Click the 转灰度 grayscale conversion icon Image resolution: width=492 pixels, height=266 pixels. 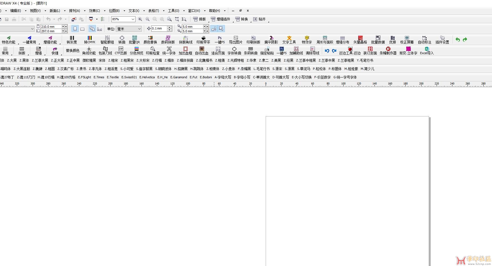coord(72,40)
